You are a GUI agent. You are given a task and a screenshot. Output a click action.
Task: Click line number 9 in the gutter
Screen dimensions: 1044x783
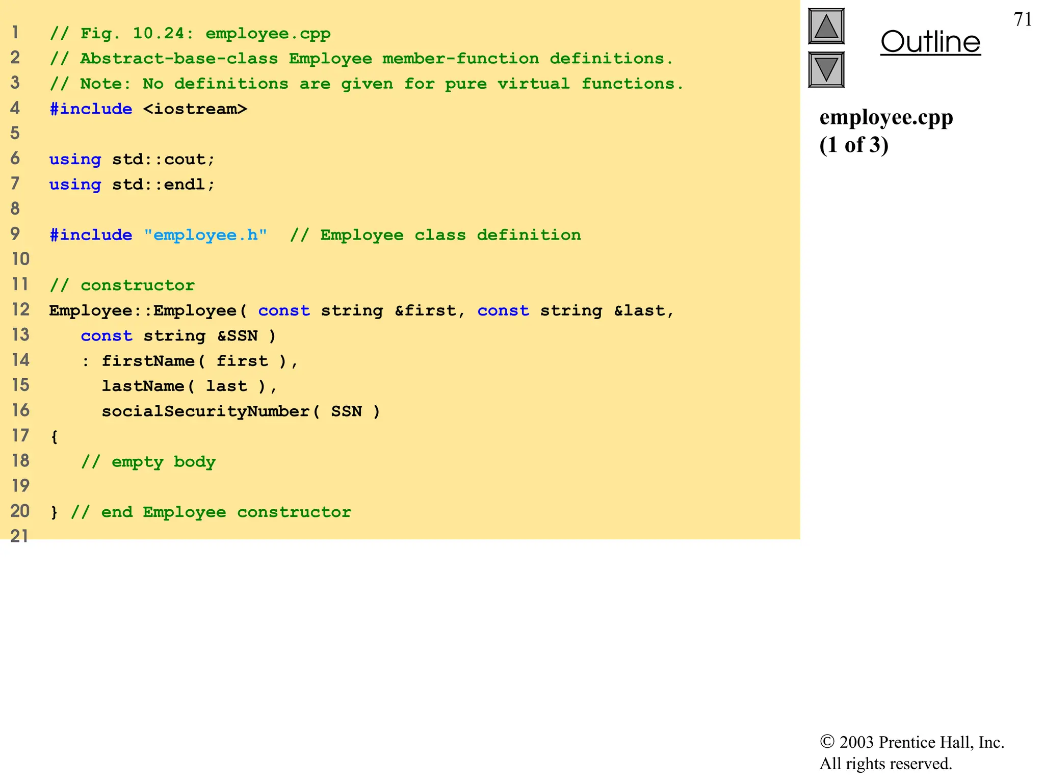15,234
